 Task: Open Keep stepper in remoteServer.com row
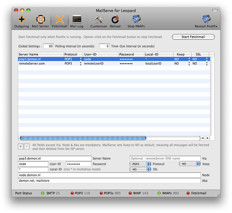point(189,64)
